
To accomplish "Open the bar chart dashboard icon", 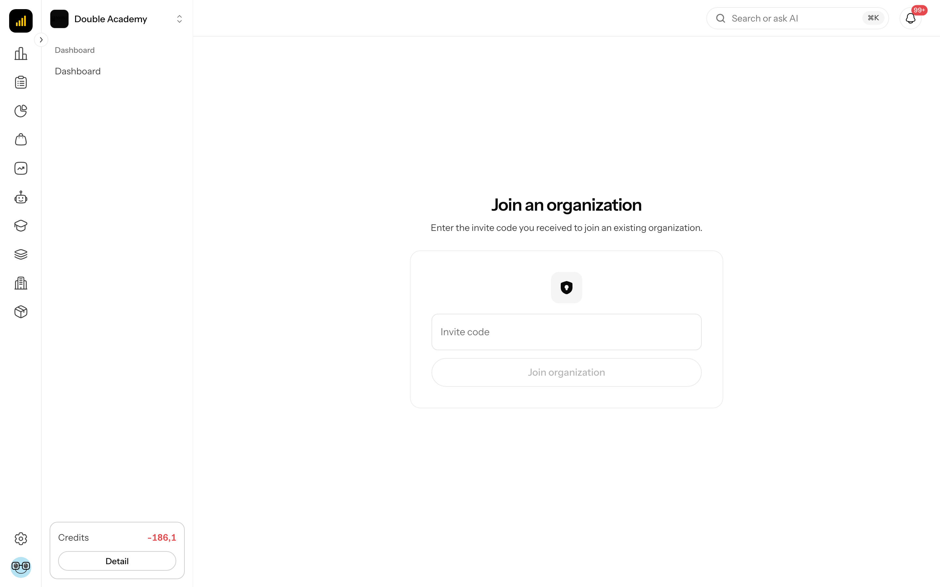I will click(x=21, y=53).
